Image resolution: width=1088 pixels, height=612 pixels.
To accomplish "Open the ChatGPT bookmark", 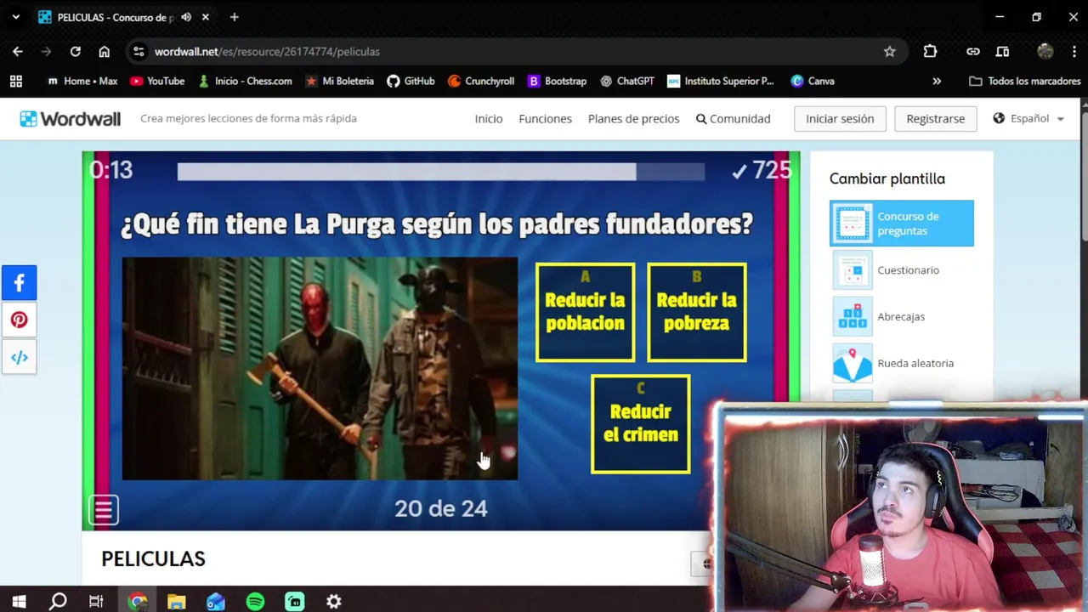I will coord(627,81).
